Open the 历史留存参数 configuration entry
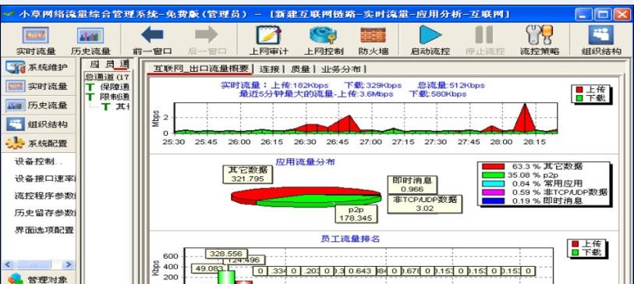Image resolution: width=634 pixels, height=284 pixels. [x=45, y=213]
